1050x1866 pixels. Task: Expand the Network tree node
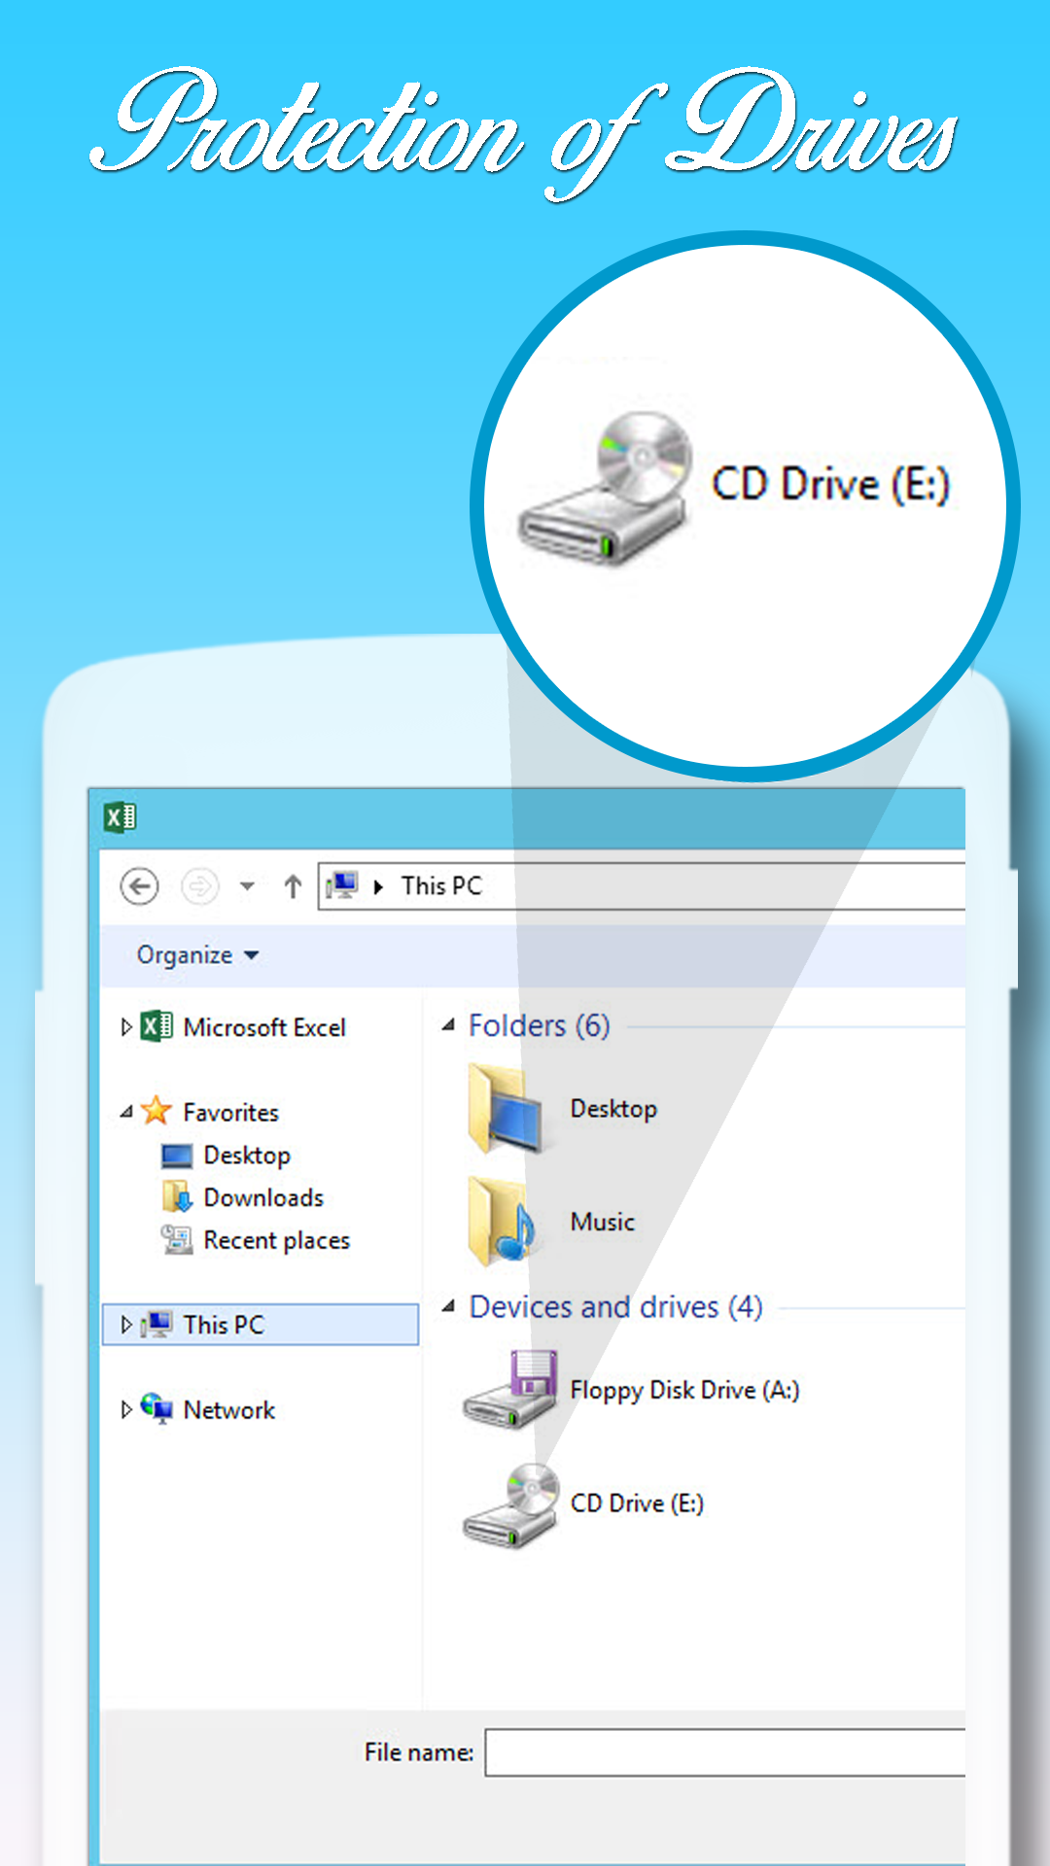pyautogui.click(x=125, y=1410)
